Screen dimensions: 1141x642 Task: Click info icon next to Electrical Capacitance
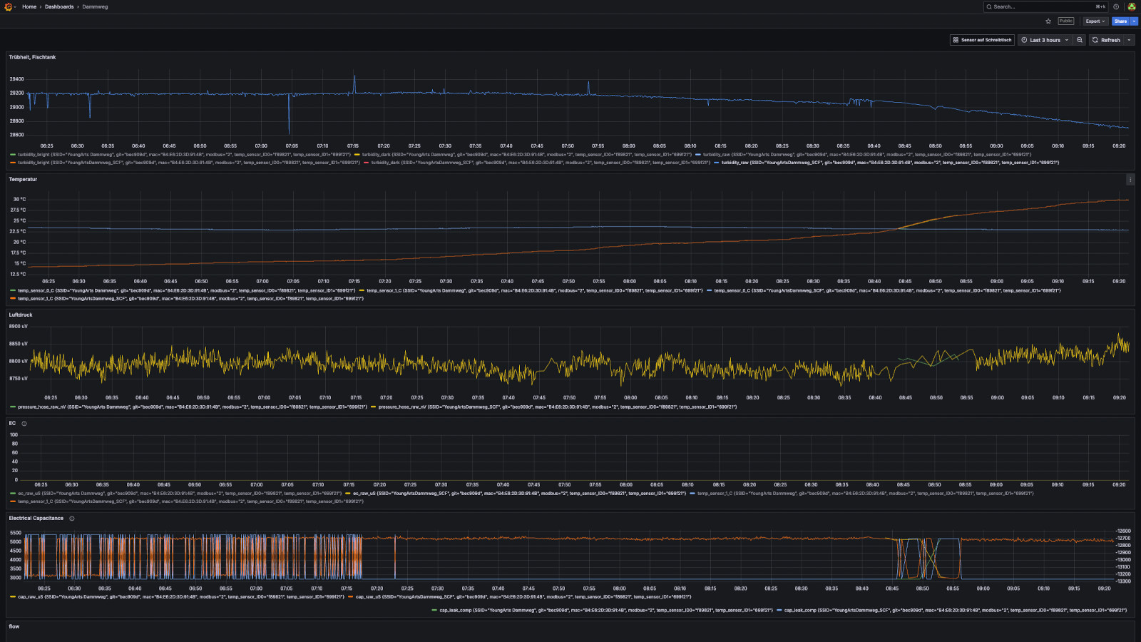(x=72, y=519)
